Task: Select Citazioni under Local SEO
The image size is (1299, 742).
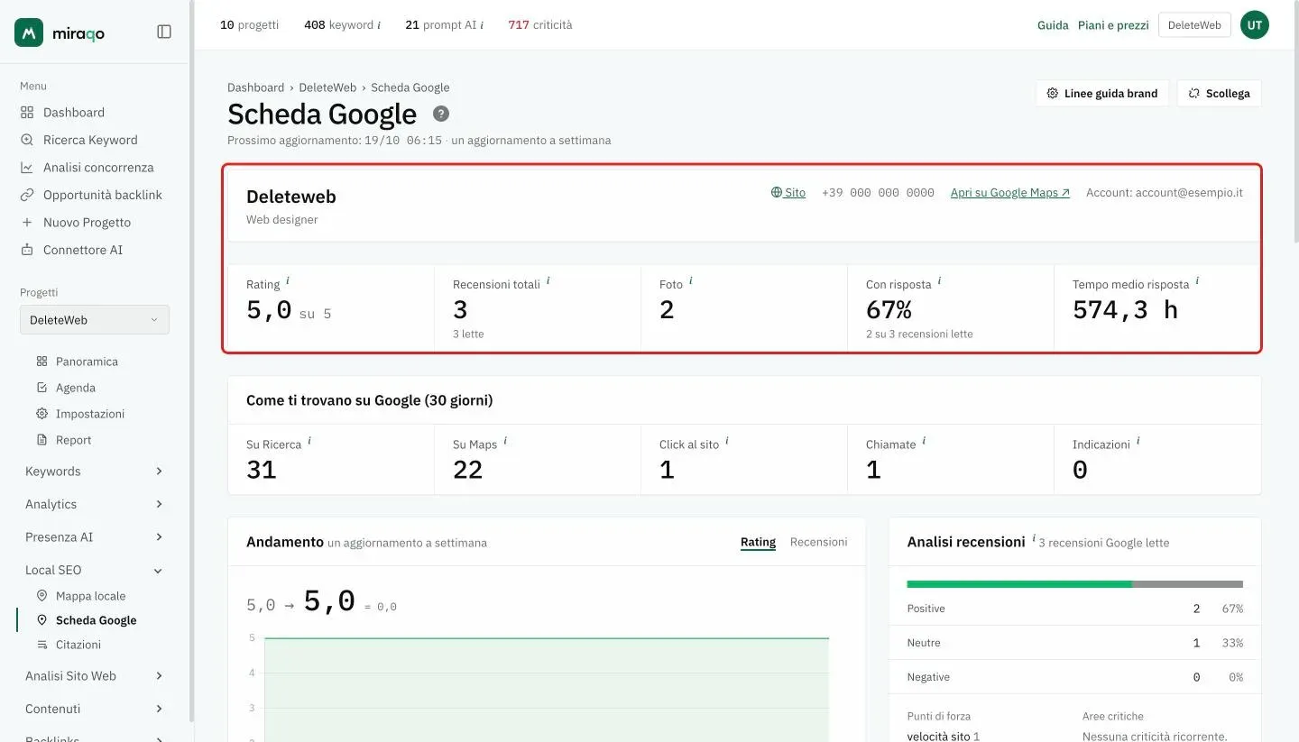Action: (x=78, y=645)
